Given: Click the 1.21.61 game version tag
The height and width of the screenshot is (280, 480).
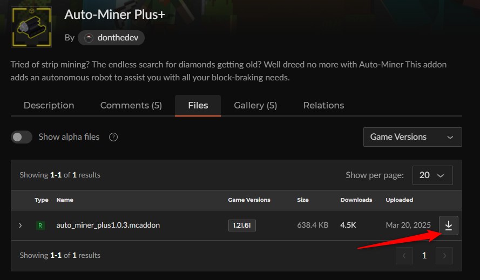Looking at the screenshot, I should 242,226.
